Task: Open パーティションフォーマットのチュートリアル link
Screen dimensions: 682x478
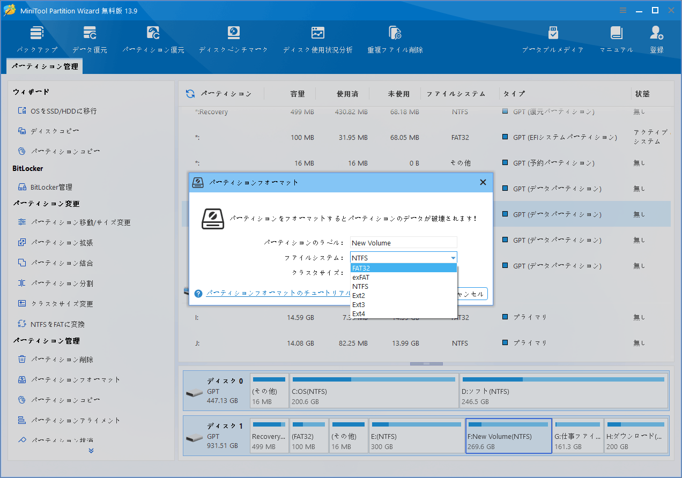Action: point(279,294)
